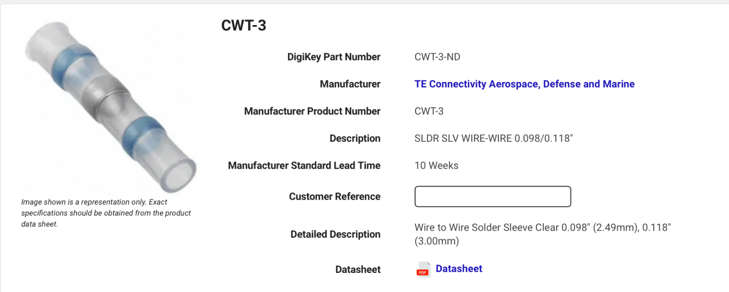This screenshot has height=292, width=729.
Task: Click the Detailed Description label
Action: [335, 234]
